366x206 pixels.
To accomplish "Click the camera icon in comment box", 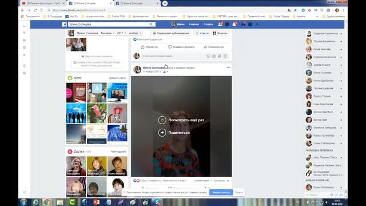I will coord(214,56).
